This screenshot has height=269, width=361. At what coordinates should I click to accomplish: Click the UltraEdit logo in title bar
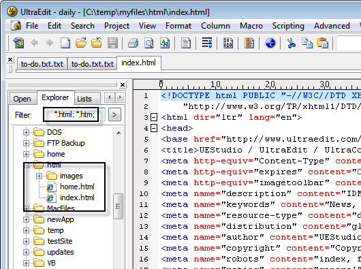[x=12, y=12]
